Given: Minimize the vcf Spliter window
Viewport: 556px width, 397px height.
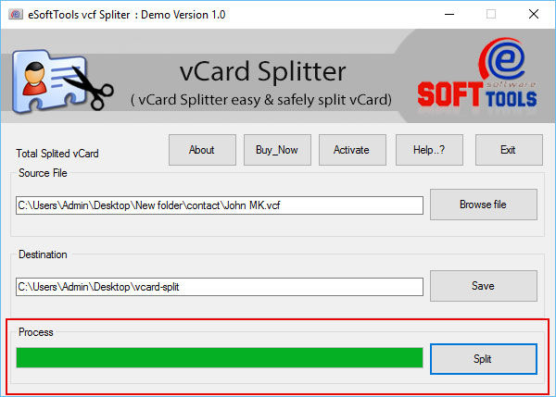Looking at the screenshot, I should coord(449,15).
